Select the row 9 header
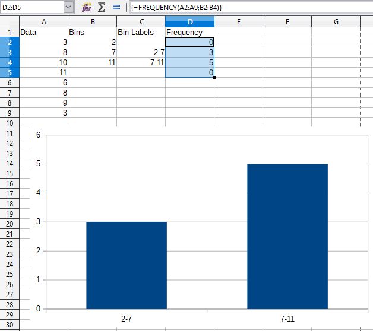Screen dimensions: 373x331 (x=10, y=113)
